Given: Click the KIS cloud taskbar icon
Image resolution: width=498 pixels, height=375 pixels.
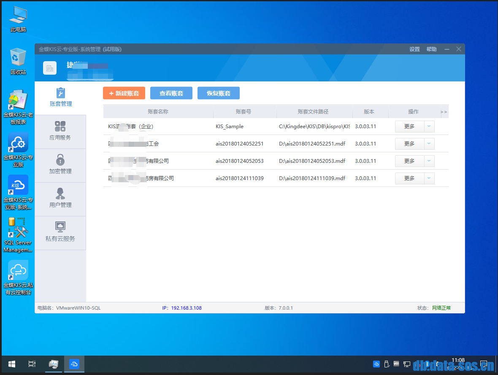Looking at the screenshot, I should (x=74, y=364).
